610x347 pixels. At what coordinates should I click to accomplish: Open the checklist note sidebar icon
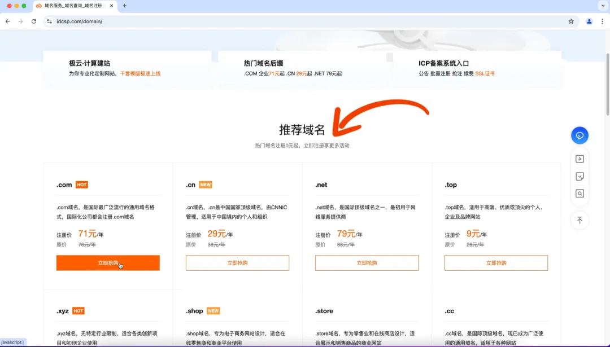579,177
